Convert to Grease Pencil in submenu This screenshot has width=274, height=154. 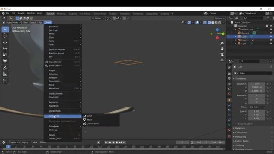(x=101, y=124)
